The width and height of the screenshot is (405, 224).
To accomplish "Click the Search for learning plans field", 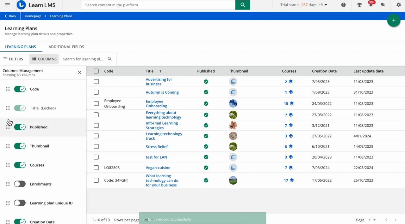I will pos(83,59).
